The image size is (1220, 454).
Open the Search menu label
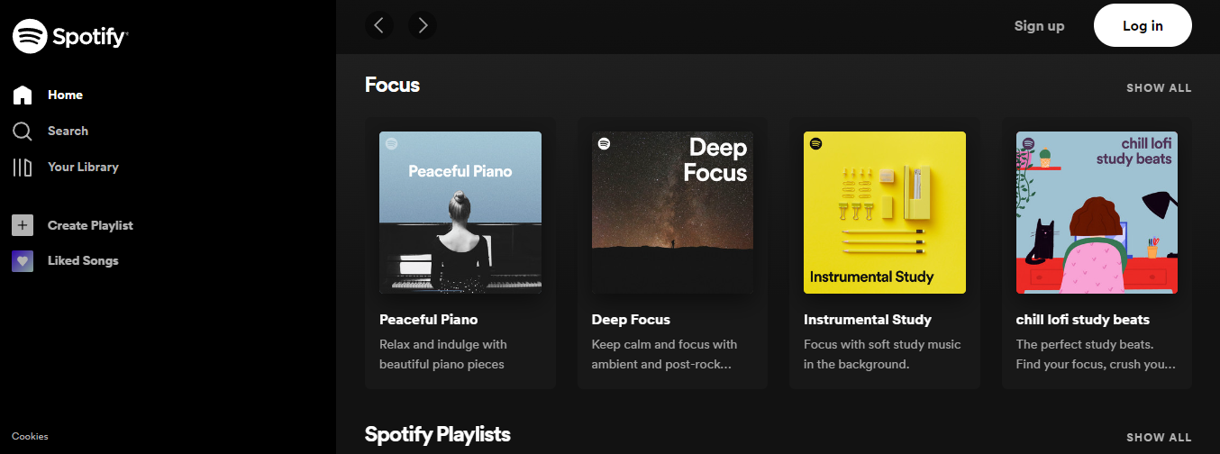(68, 131)
